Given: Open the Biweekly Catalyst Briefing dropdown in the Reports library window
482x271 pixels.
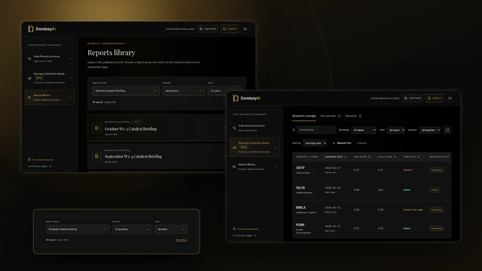Looking at the screenshot, I should (x=126, y=91).
